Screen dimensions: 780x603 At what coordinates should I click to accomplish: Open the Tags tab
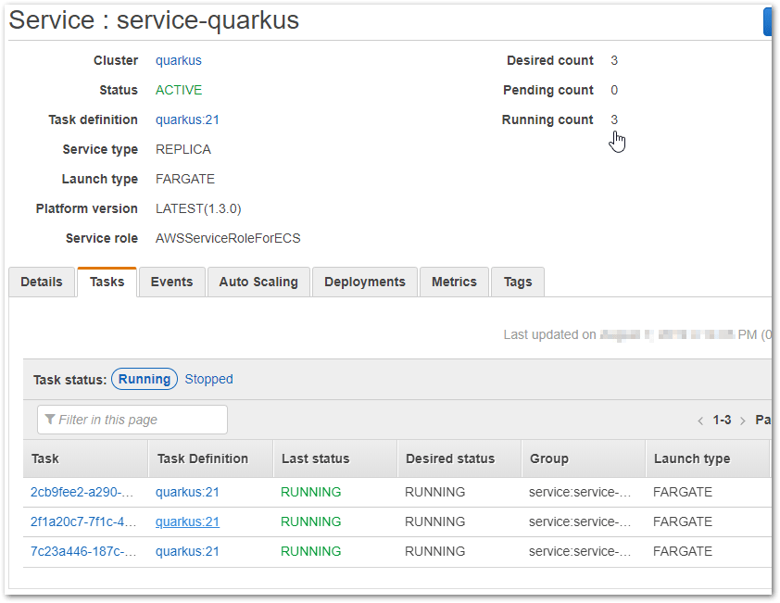517,282
